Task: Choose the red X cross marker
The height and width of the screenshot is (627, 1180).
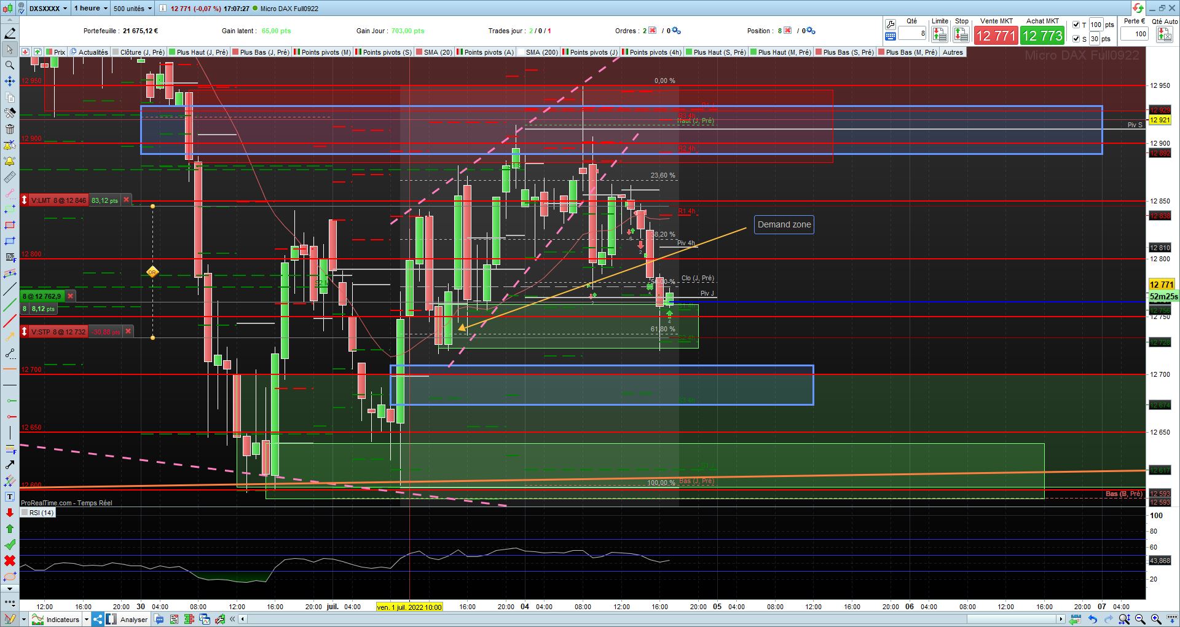Action: click(x=10, y=561)
